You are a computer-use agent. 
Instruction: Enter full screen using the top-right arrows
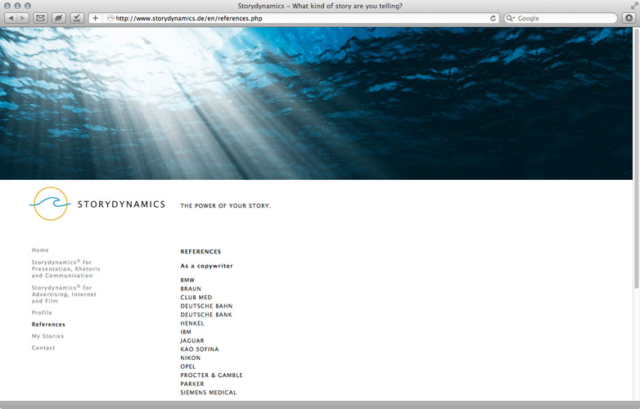634,6
